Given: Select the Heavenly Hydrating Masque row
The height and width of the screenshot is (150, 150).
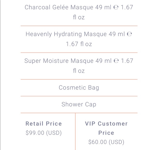Looking at the screenshot, I should coord(79,39).
